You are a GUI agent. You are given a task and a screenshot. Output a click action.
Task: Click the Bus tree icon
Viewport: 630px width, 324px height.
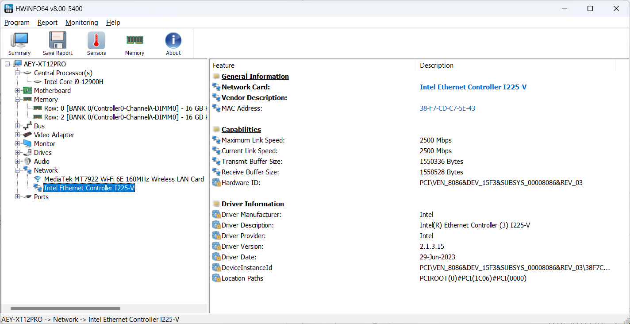click(27, 126)
